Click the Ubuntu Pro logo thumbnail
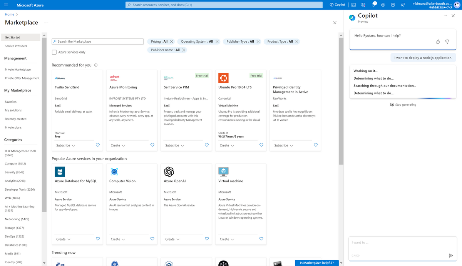462x266 pixels. click(x=223, y=78)
